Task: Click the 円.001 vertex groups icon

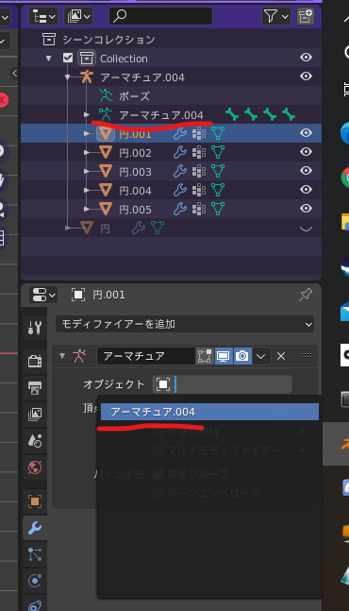Action: click(199, 133)
